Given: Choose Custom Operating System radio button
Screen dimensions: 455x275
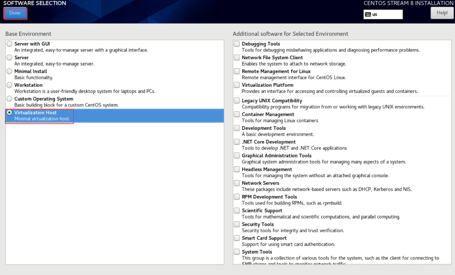Looking at the screenshot, I should 9,99.
